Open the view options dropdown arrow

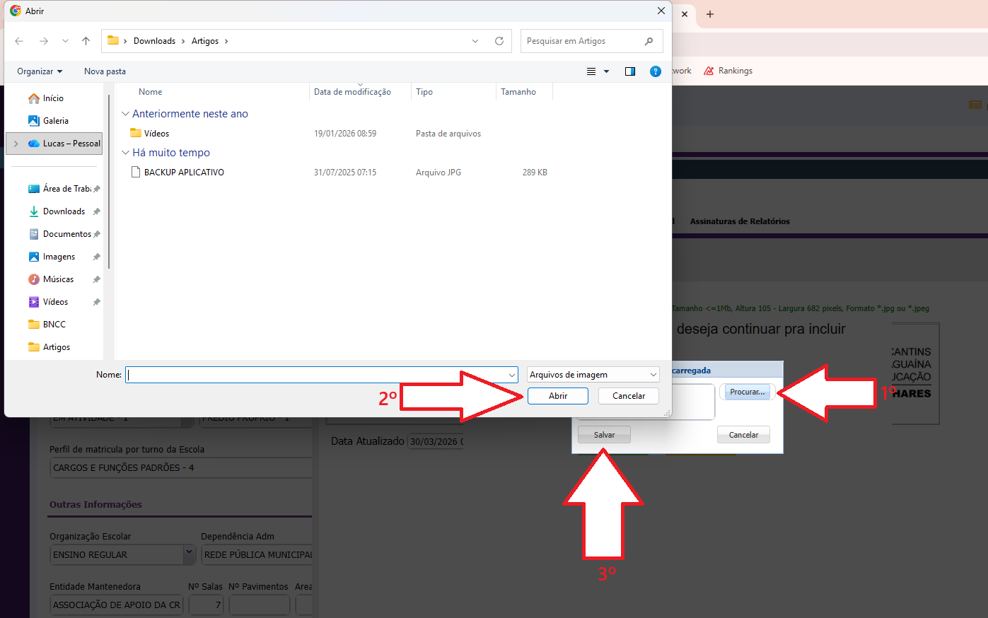(x=606, y=71)
